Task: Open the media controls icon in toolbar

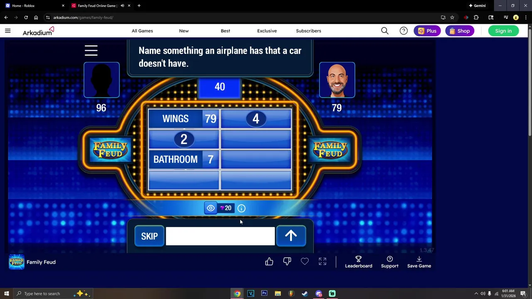Action: 506,17
